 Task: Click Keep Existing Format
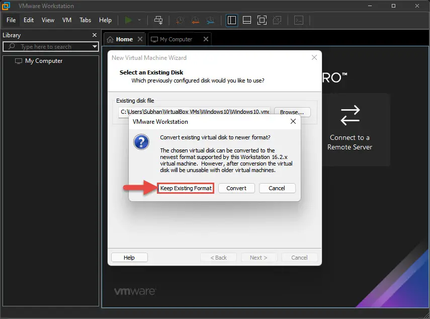(x=186, y=188)
